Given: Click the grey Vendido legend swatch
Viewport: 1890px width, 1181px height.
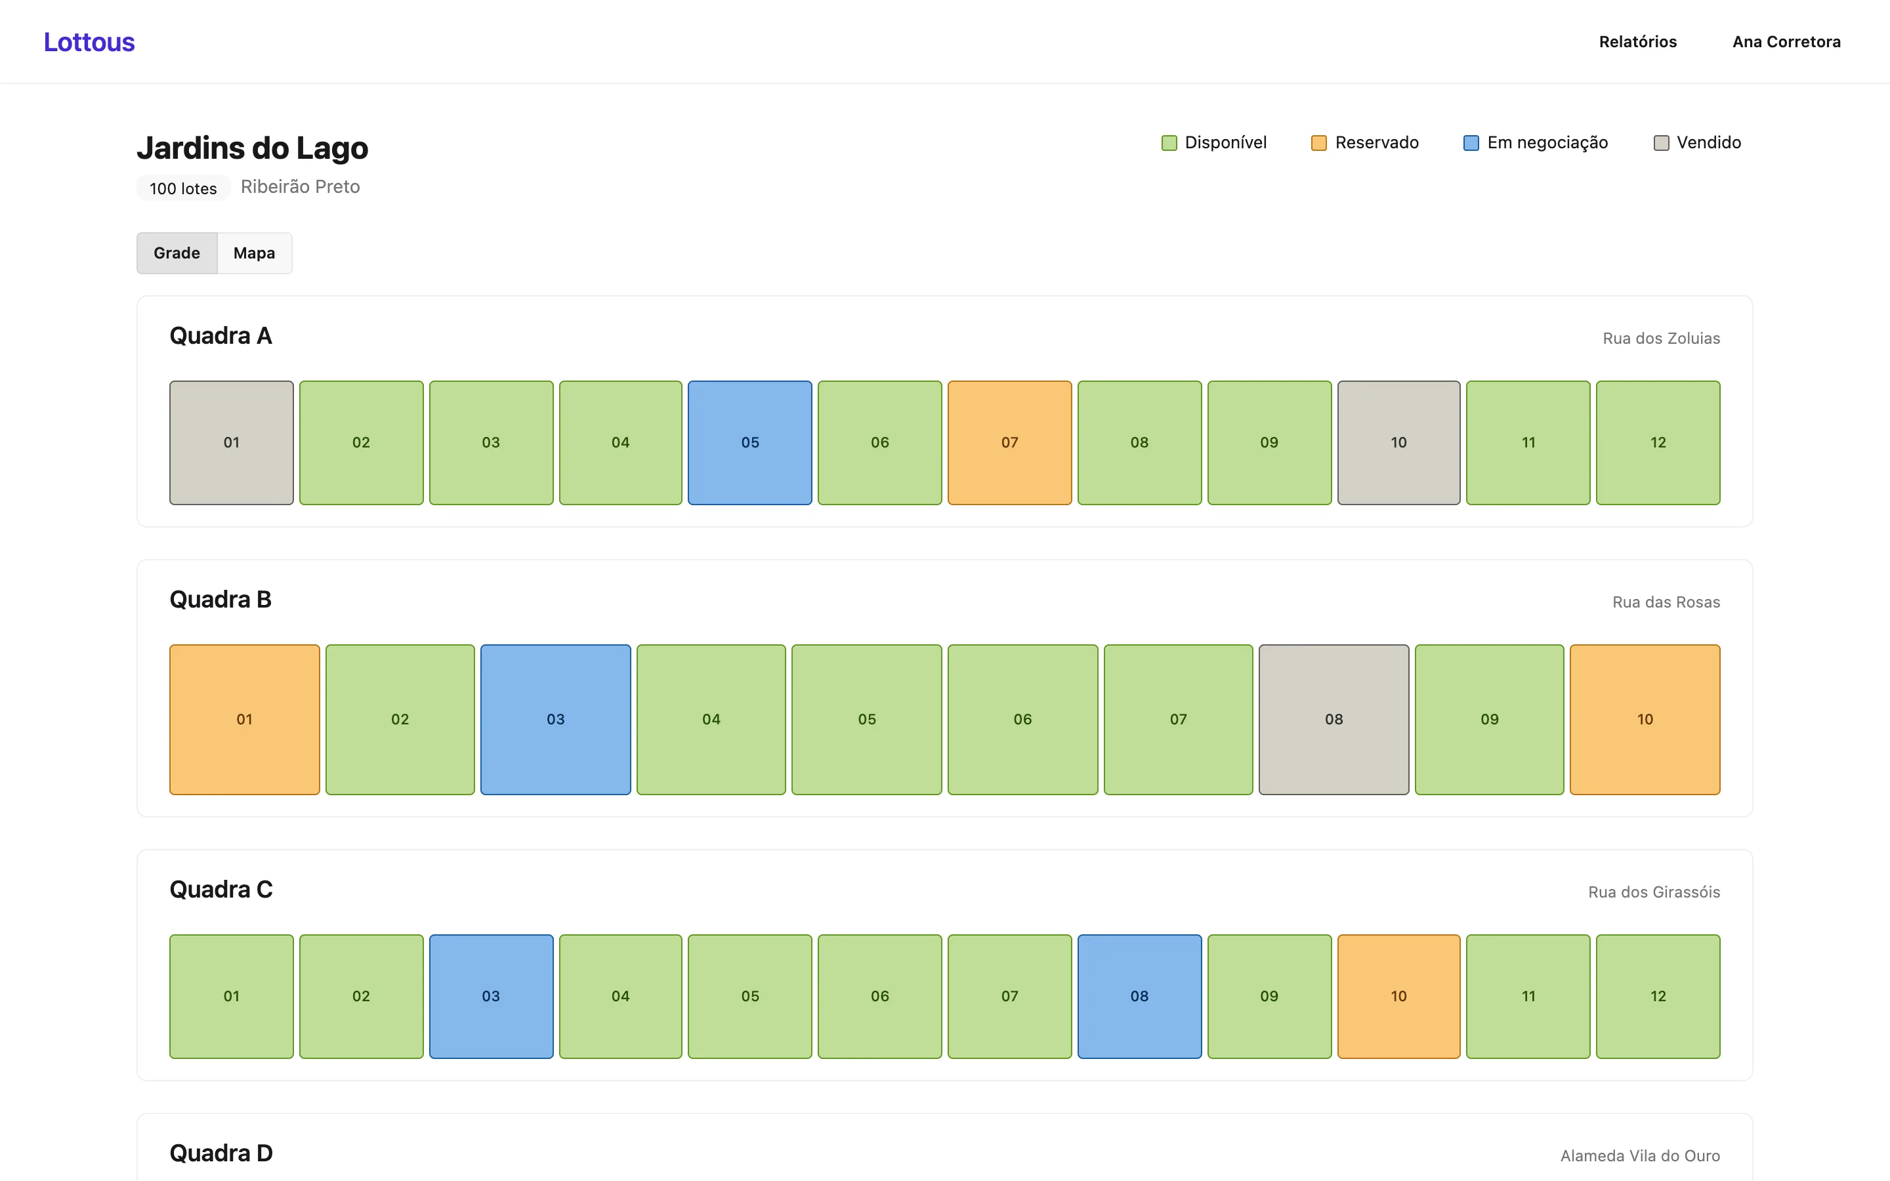Looking at the screenshot, I should [1661, 143].
